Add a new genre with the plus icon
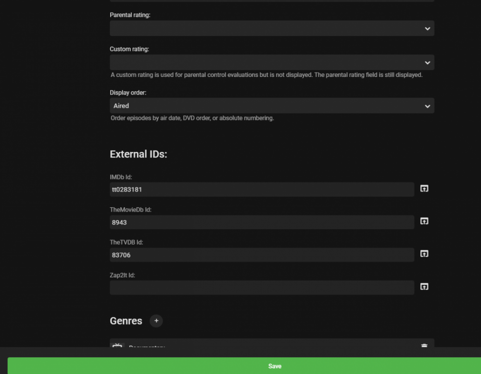This screenshot has height=374, width=481. click(156, 321)
